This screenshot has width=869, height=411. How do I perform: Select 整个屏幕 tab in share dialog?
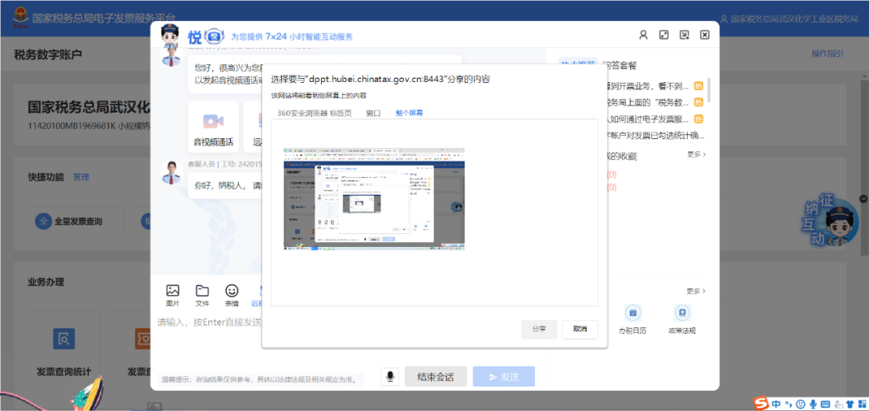[409, 113]
